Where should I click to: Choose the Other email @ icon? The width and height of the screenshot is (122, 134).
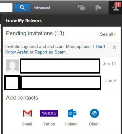[x=94, y=113]
